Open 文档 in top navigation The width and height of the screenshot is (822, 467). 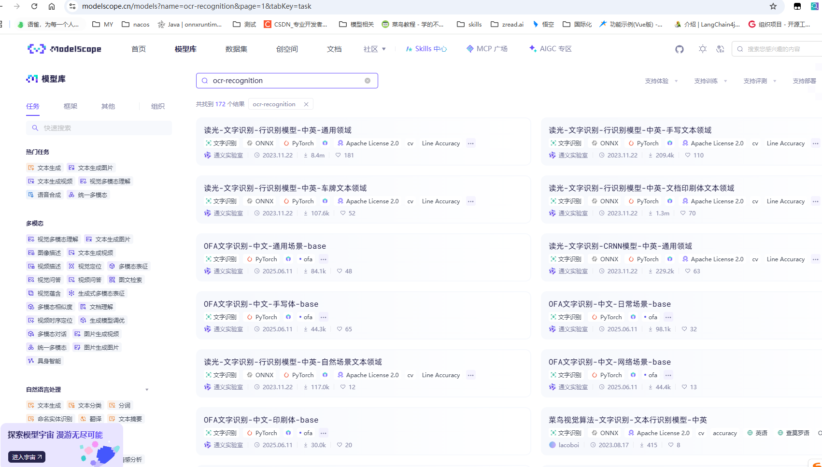[x=334, y=49]
